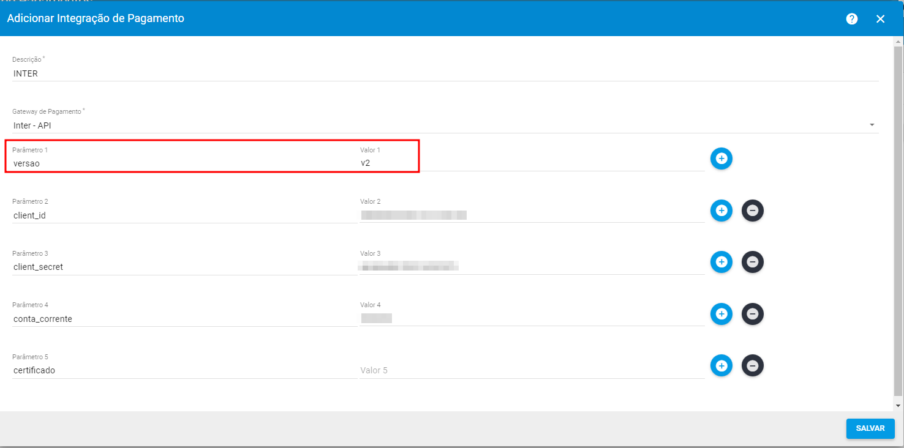904x448 pixels.
Task: Close the Adicionar Integração de Pagamento dialog
Action: (881, 19)
